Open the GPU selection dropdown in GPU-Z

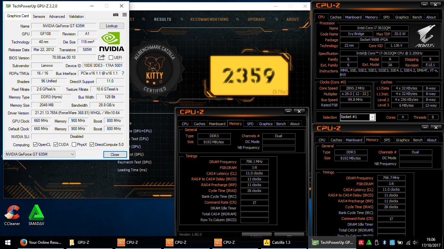(40, 154)
